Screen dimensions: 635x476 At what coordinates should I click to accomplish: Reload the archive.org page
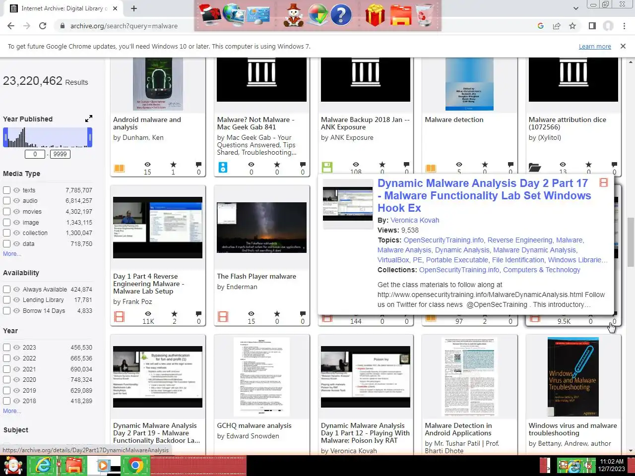pos(43,26)
